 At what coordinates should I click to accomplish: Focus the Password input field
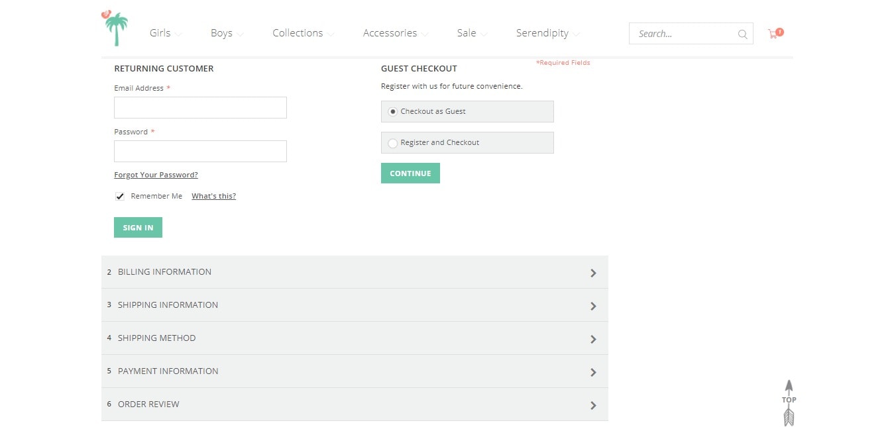pos(200,152)
